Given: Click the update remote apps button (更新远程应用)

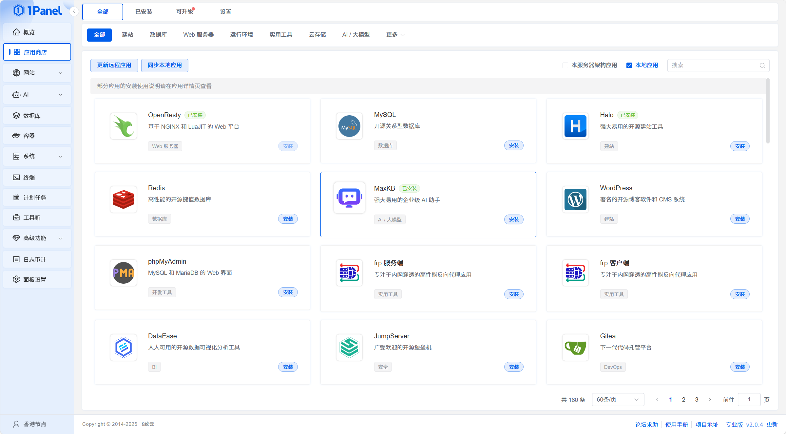Looking at the screenshot, I should pos(114,65).
